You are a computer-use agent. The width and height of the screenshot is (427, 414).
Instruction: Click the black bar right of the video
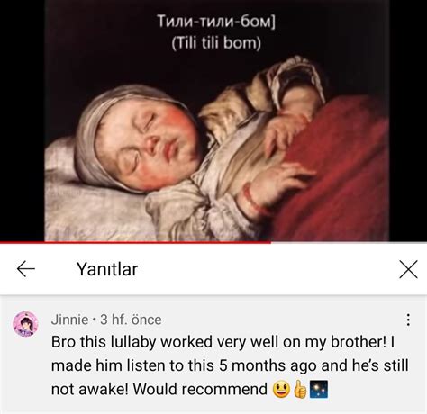(x=408, y=120)
